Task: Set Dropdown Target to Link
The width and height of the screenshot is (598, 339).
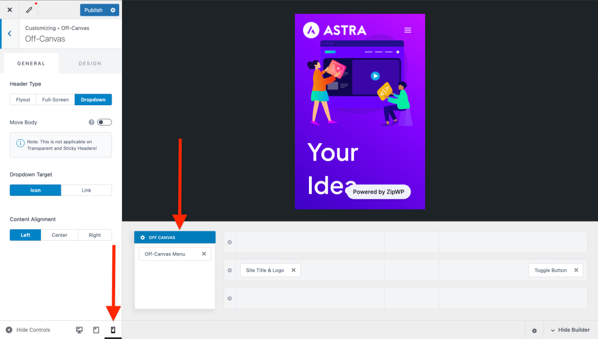Action: [86, 190]
